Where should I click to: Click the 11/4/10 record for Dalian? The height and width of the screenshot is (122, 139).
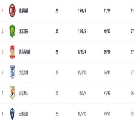click(82, 73)
